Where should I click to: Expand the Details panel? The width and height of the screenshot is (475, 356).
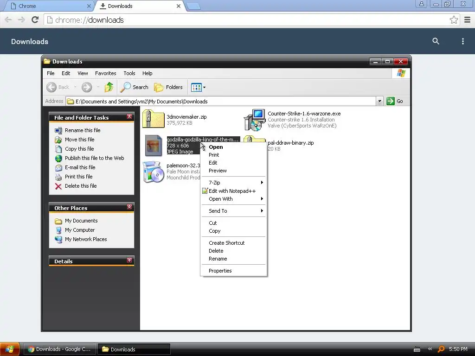[x=129, y=260]
